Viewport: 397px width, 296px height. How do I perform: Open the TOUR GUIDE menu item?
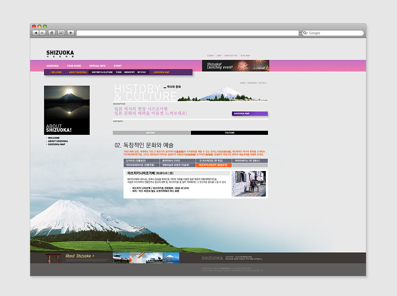tap(74, 65)
